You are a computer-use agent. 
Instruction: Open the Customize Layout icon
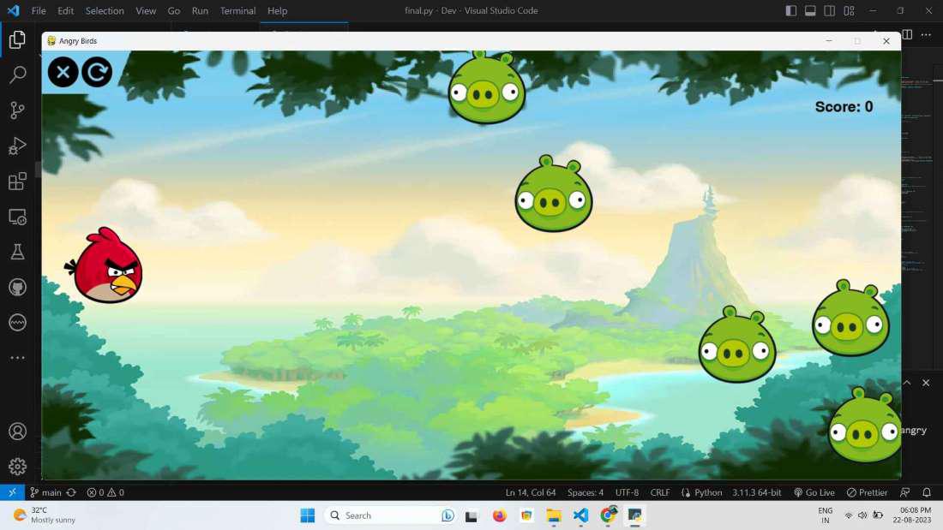click(849, 11)
